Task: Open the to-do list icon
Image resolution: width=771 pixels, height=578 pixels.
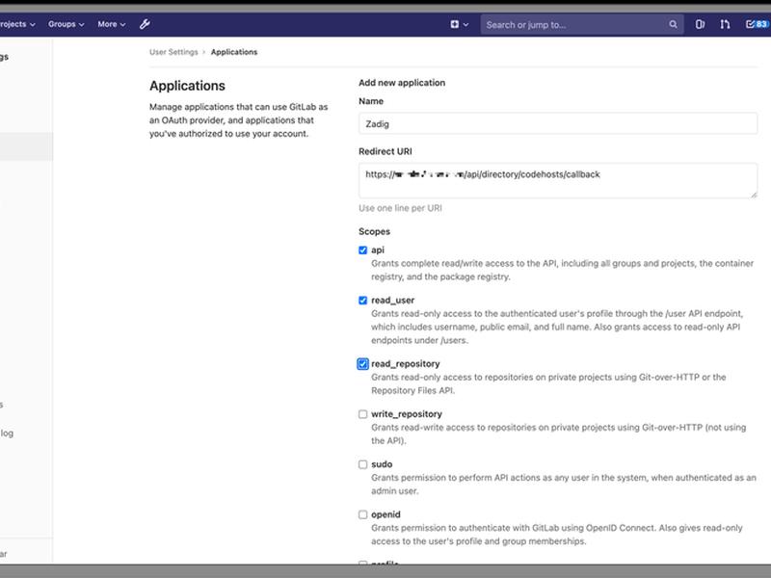Action: coord(758,24)
